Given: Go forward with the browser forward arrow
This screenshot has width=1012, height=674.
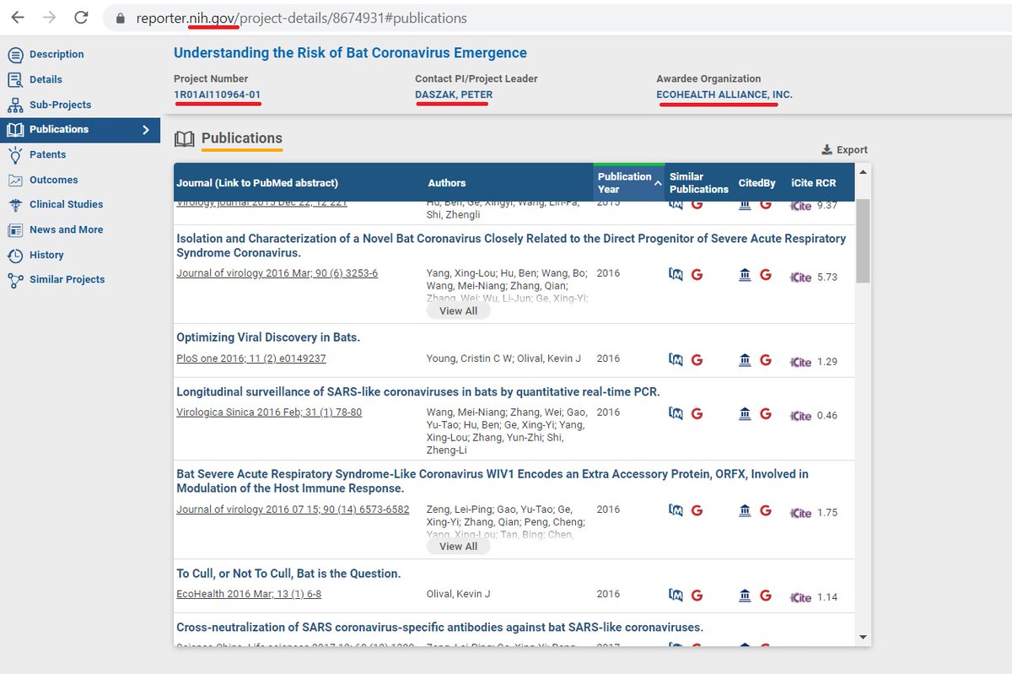Looking at the screenshot, I should (50, 18).
